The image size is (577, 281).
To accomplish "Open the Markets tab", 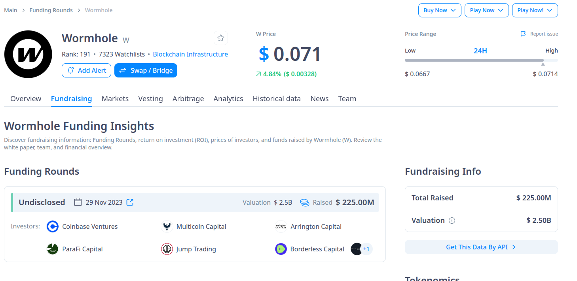I will (115, 99).
